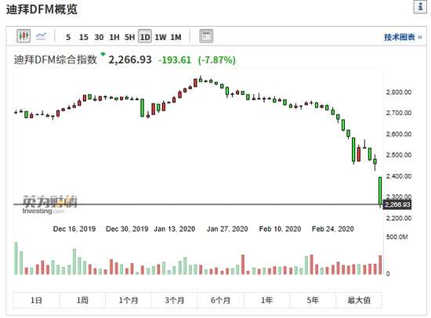The image size is (431, 318).
Task: Choose the 5H interval
Action: (x=130, y=37)
